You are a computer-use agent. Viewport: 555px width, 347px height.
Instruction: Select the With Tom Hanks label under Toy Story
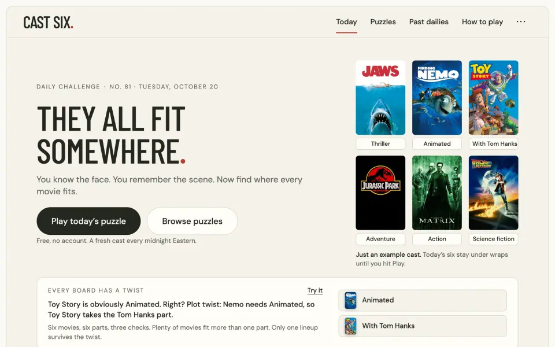click(493, 144)
